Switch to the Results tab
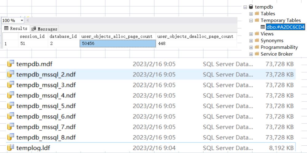The image size is (307, 153). (x=16, y=28)
